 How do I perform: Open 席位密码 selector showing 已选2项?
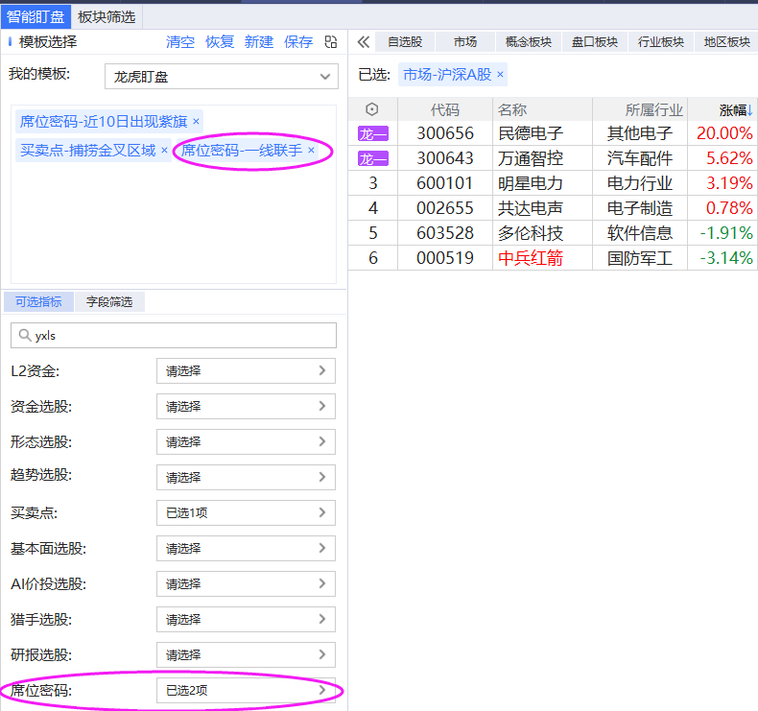click(x=246, y=690)
